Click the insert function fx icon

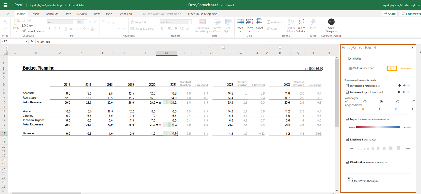coord(32,42)
